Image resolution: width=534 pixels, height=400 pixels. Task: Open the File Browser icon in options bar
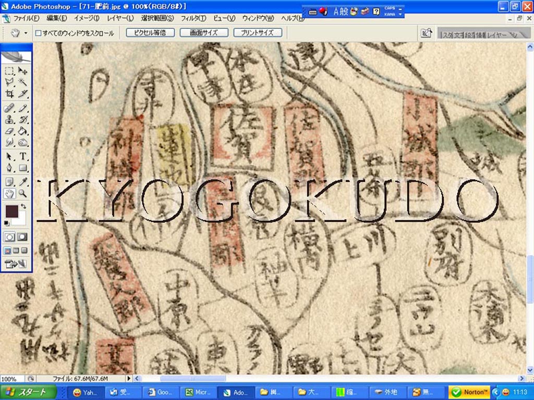427,33
